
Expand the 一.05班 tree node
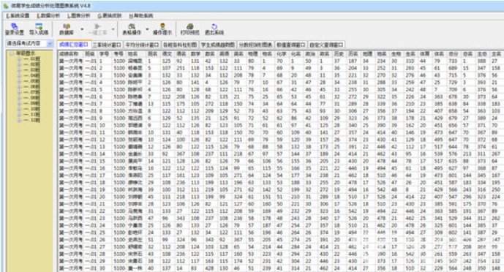click(19, 81)
